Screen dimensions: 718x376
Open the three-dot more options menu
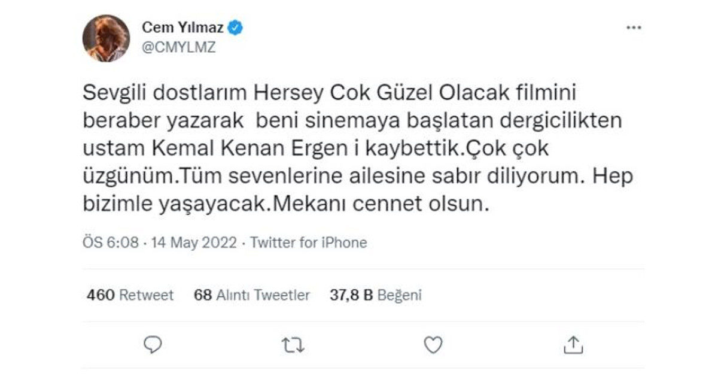point(633,28)
